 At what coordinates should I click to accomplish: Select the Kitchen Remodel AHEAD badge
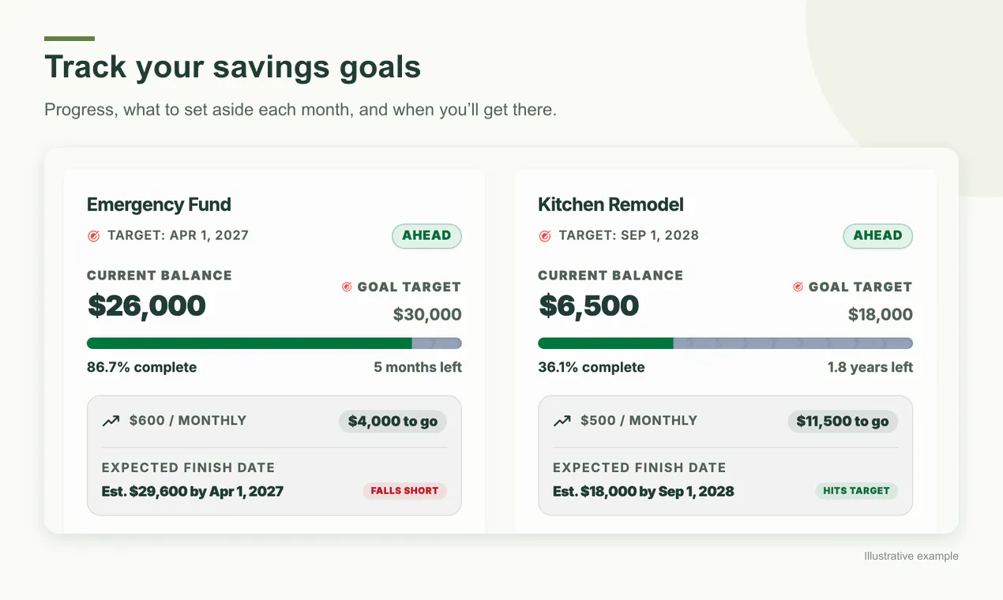(x=877, y=236)
